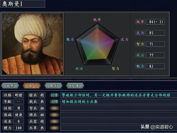Click 魅力 label beside radar chart
Viewport: 177px width, 133px height.
coord(70,39)
